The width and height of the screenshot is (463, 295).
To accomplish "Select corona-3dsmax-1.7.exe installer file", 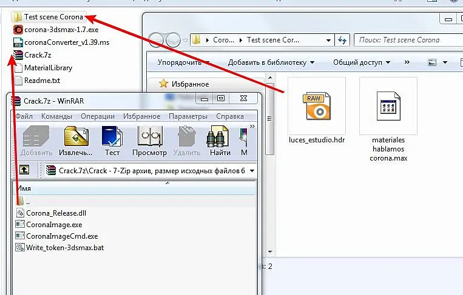I will click(x=55, y=30).
